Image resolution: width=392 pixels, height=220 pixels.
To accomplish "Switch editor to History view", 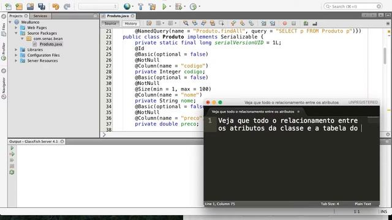I will click(130, 23).
